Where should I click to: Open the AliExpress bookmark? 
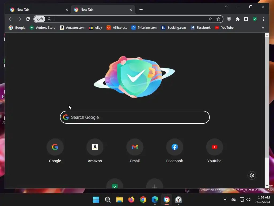[117, 28]
